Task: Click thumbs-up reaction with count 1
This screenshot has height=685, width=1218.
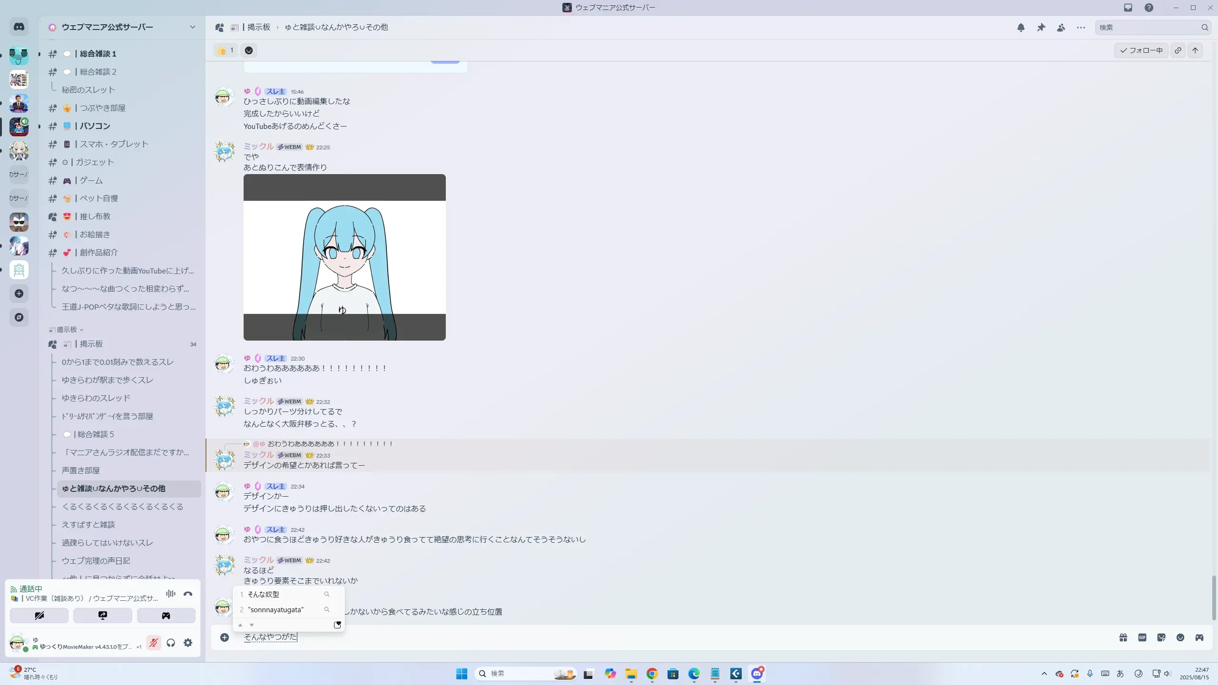Action: point(226,50)
